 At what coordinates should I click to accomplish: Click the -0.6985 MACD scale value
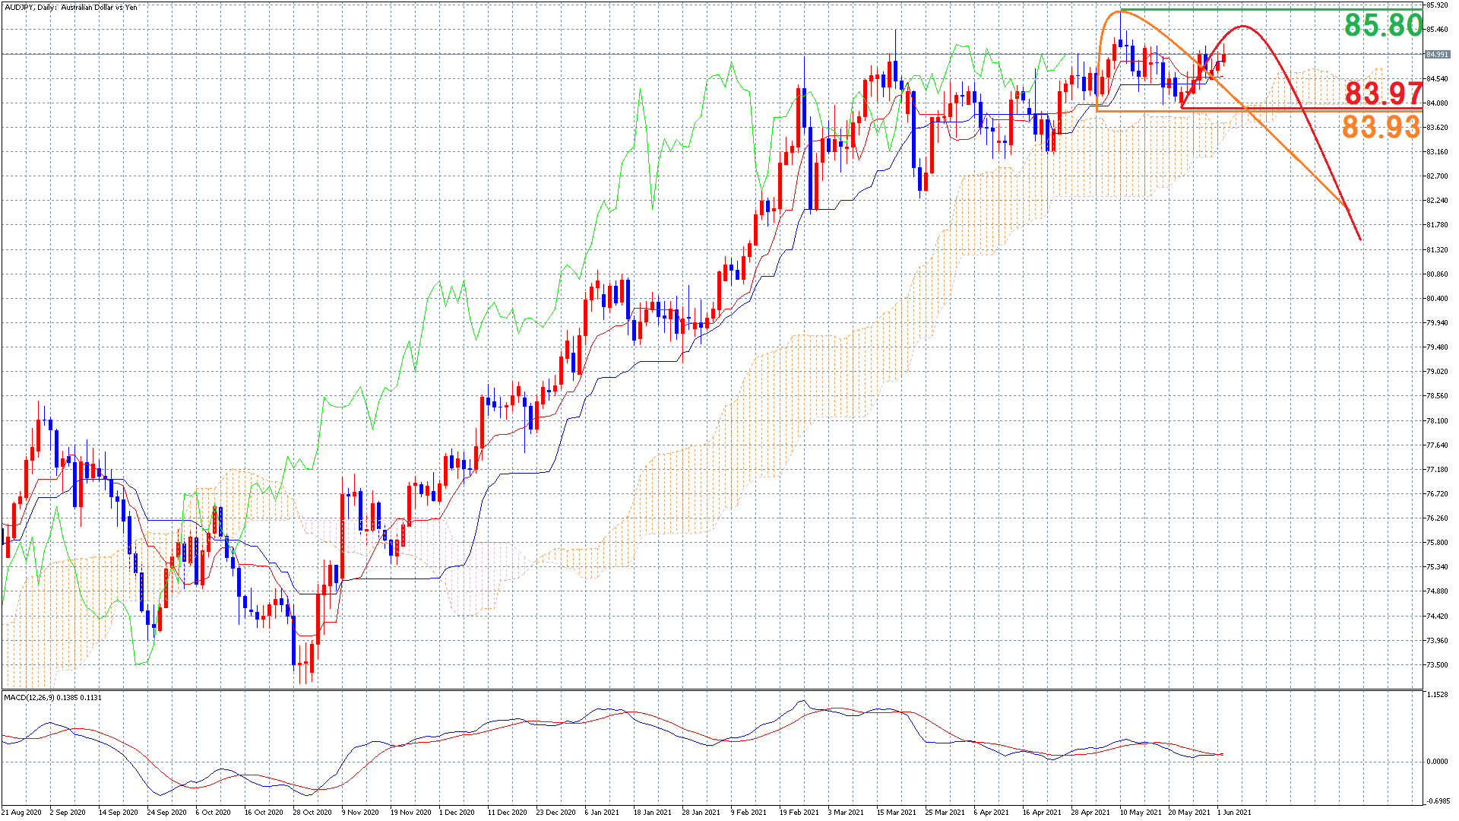tap(1437, 800)
